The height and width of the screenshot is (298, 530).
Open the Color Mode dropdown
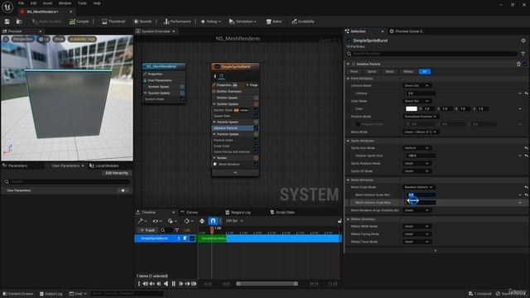(417, 101)
